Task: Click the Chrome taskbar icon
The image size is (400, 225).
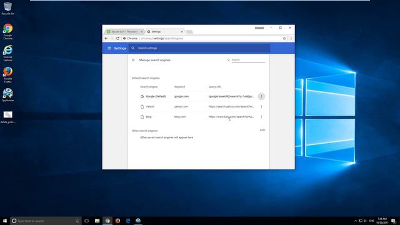Action: [107, 221]
